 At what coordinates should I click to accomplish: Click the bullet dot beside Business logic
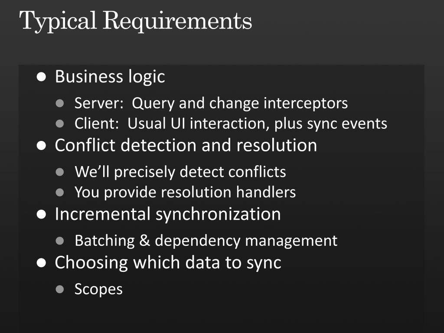click(x=41, y=77)
